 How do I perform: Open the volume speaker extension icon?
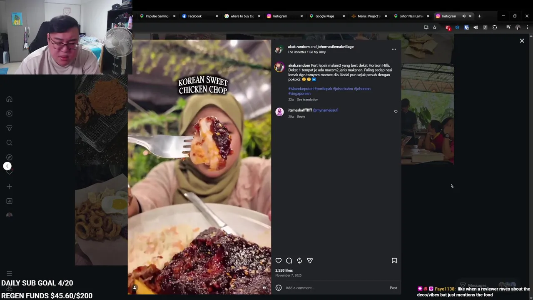[x=476, y=27]
